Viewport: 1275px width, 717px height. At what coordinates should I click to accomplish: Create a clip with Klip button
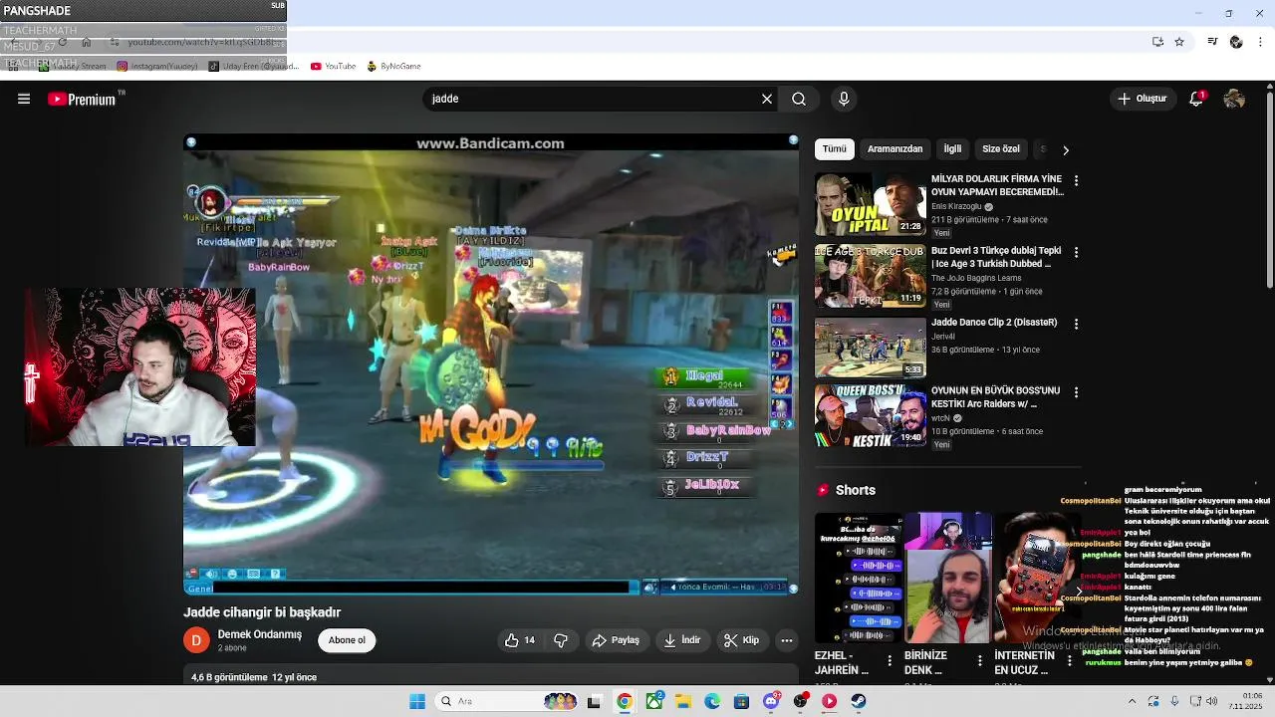741,640
